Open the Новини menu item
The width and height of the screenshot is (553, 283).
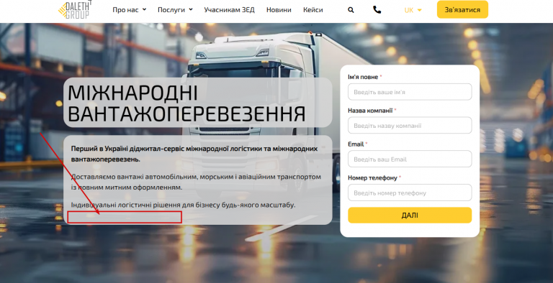[x=279, y=10]
